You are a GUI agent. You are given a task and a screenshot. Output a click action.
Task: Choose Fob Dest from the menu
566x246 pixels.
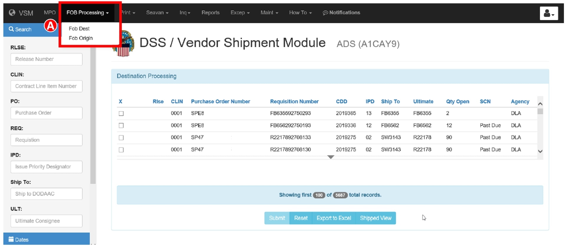click(79, 29)
